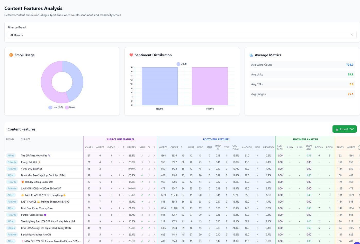This screenshot has height=244, width=360.
Task: Click body sentiment 0.50 in 'Extra 30% Savings' row
Action: pos(309,228)
